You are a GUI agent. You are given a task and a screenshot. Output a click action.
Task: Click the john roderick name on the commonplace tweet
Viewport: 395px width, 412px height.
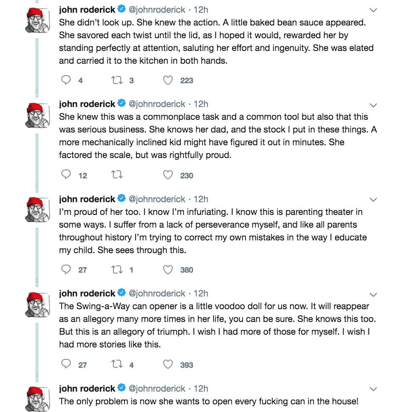click(87, 104)
